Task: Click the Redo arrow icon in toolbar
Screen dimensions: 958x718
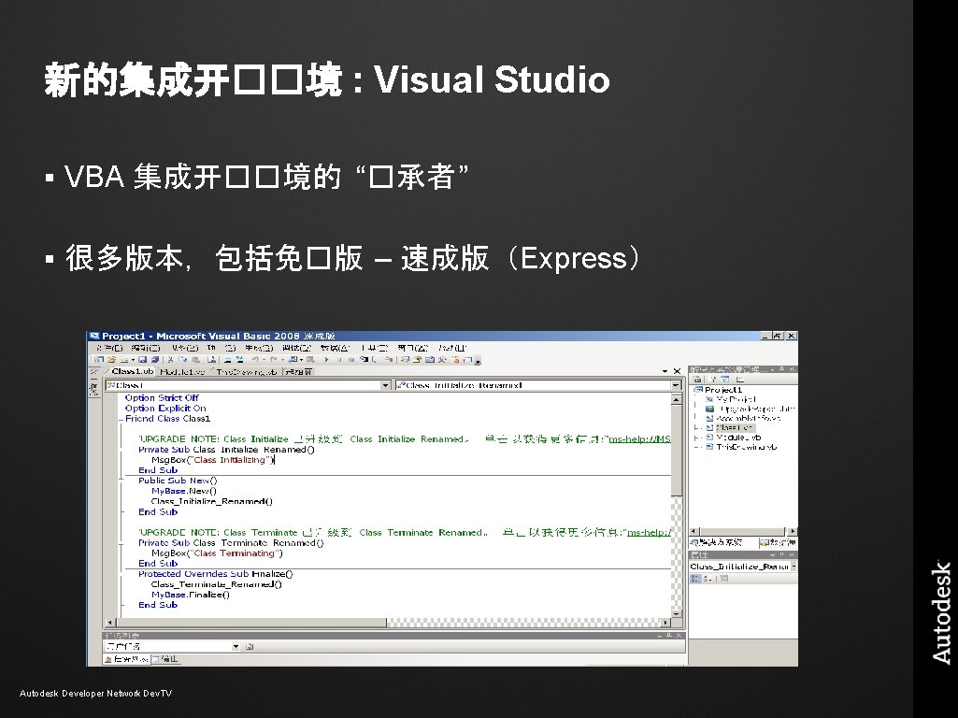Action: tap(273, 360)
